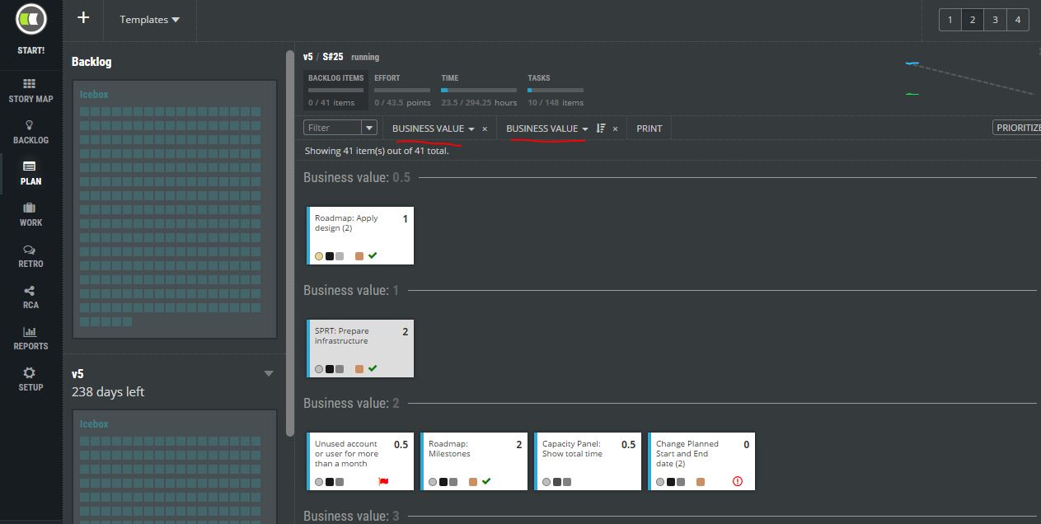Open the Retro speech-bubble section
Viewport: 1041px width, 524px height.
[x=30, y=255]
